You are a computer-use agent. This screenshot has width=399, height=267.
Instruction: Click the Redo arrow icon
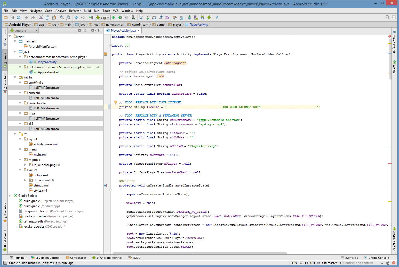(x=33, y=17)
